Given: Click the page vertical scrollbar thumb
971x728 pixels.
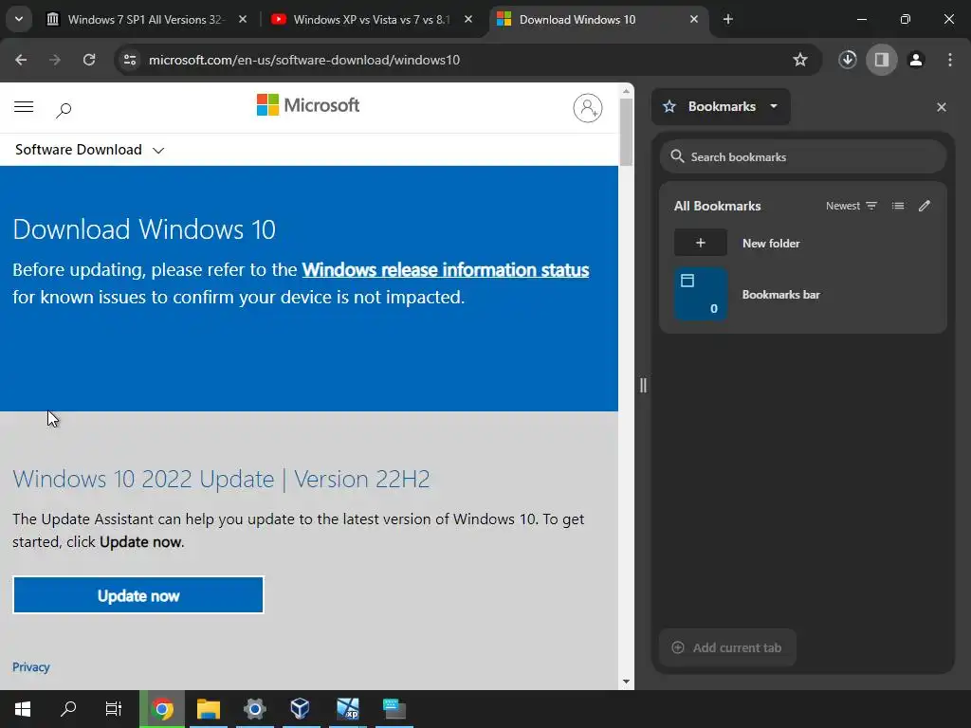Looking at the screenshot, I should 626,132.
